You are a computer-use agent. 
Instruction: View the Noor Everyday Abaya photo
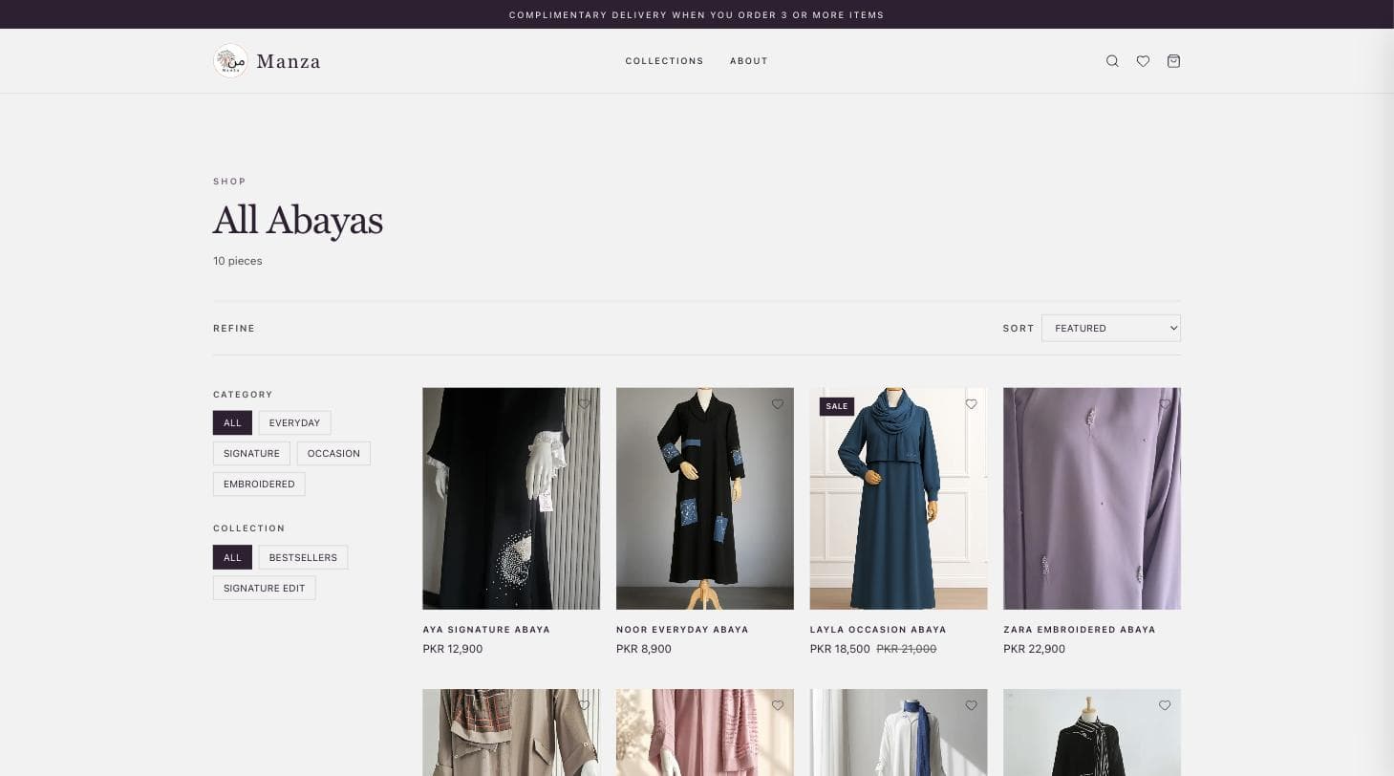tap(705, 498)
